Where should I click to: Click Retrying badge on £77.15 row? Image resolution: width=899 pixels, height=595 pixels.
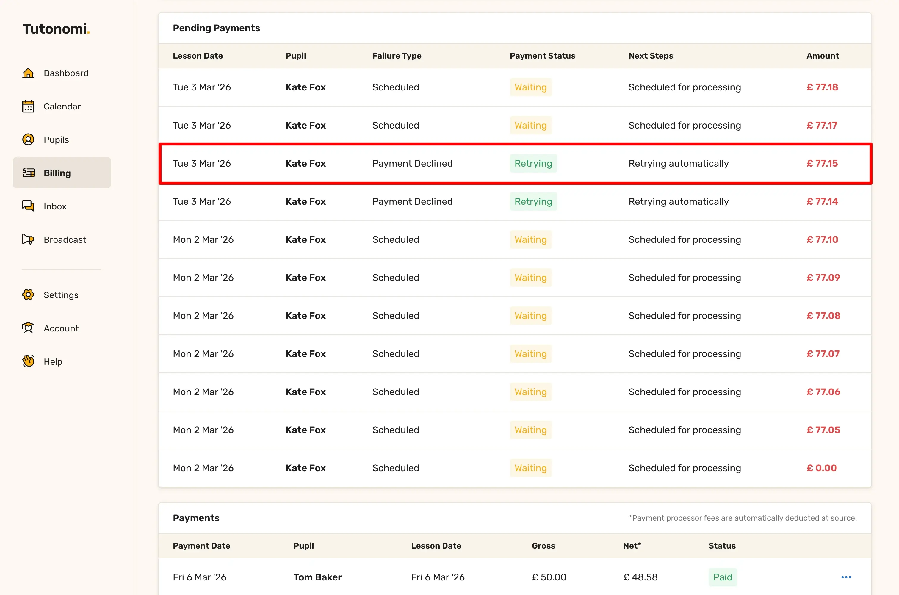(533, 164)
